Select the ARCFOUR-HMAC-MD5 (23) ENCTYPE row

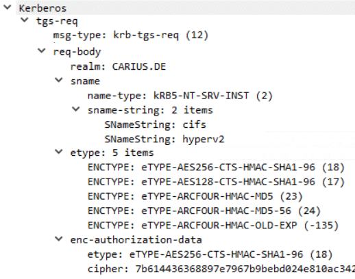[195, 196]
